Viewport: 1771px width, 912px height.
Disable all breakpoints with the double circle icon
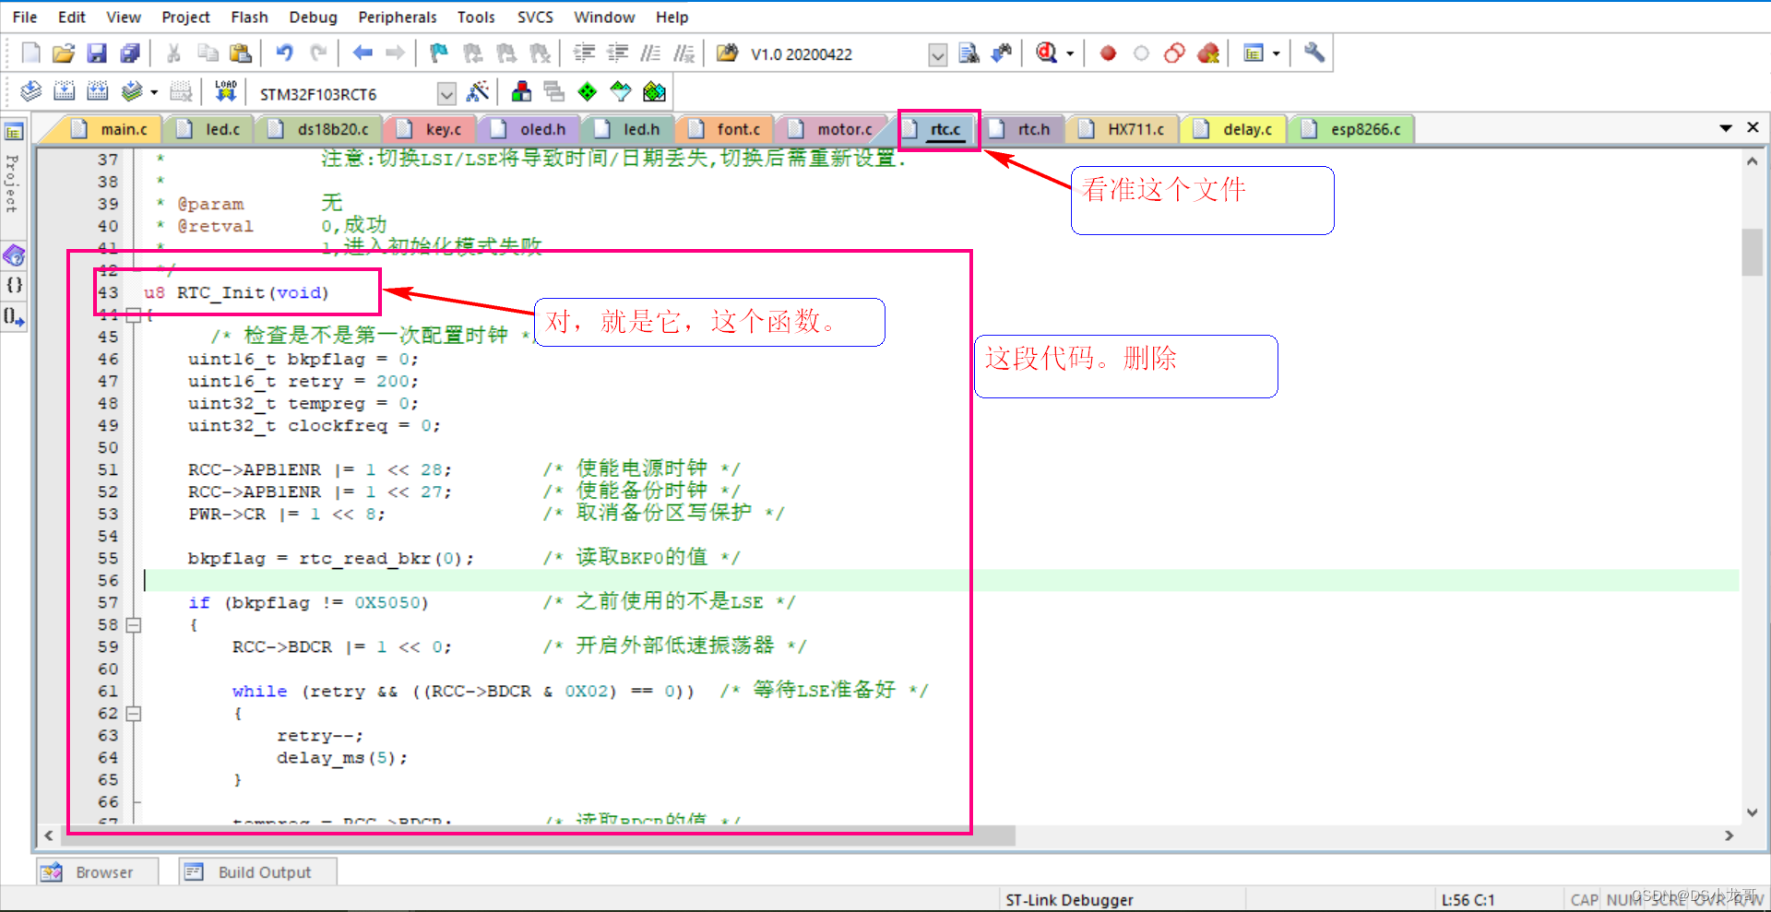coord(1174,53)
